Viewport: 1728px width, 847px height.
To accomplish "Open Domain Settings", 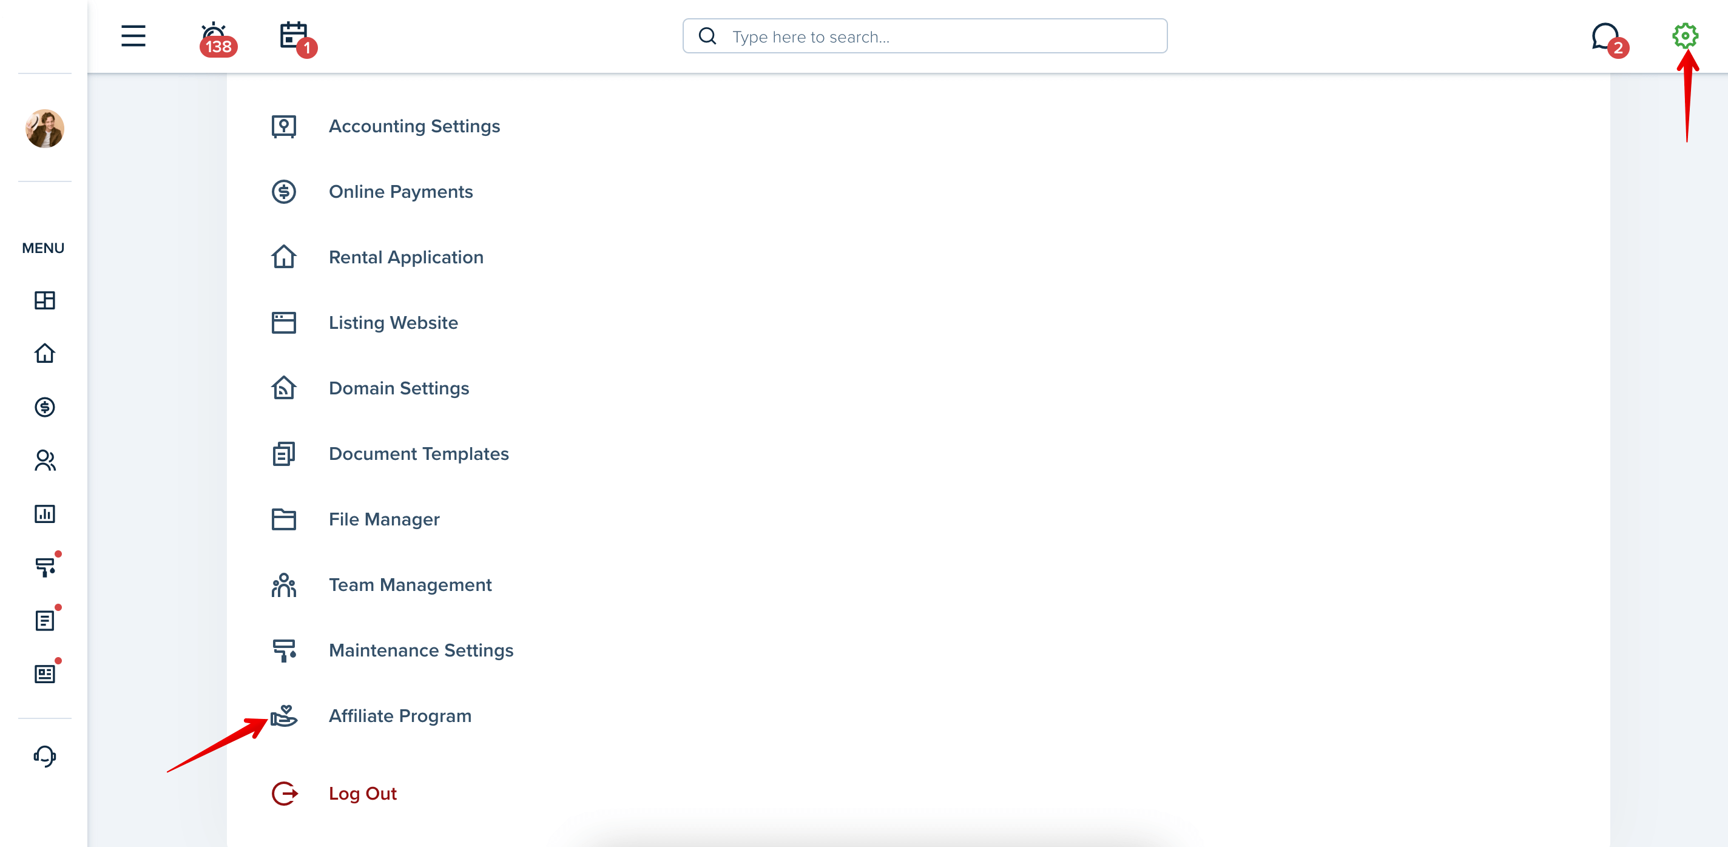I will (x=399, y=388).
